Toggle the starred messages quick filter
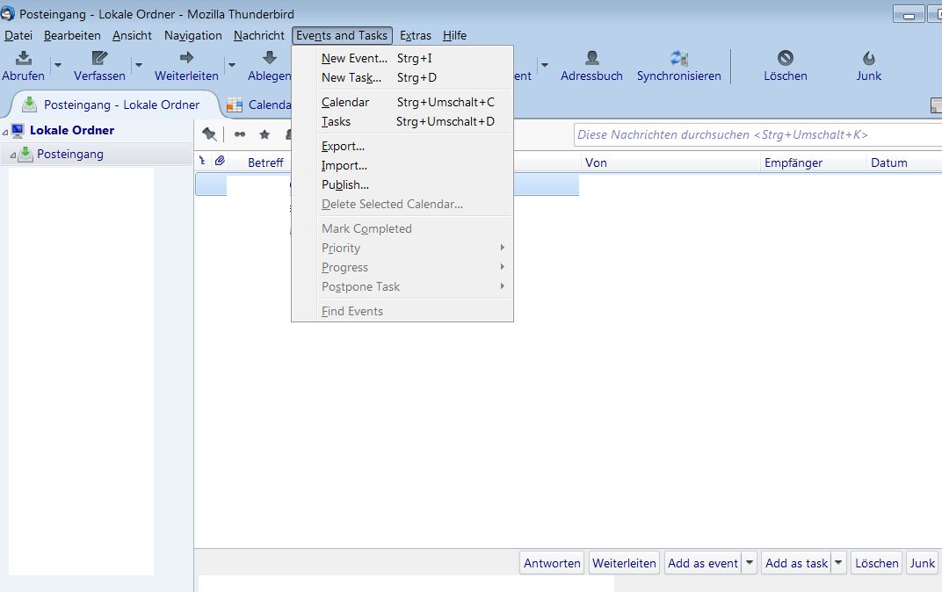This screenshot has width=942, height=592. tap(264, 134)
